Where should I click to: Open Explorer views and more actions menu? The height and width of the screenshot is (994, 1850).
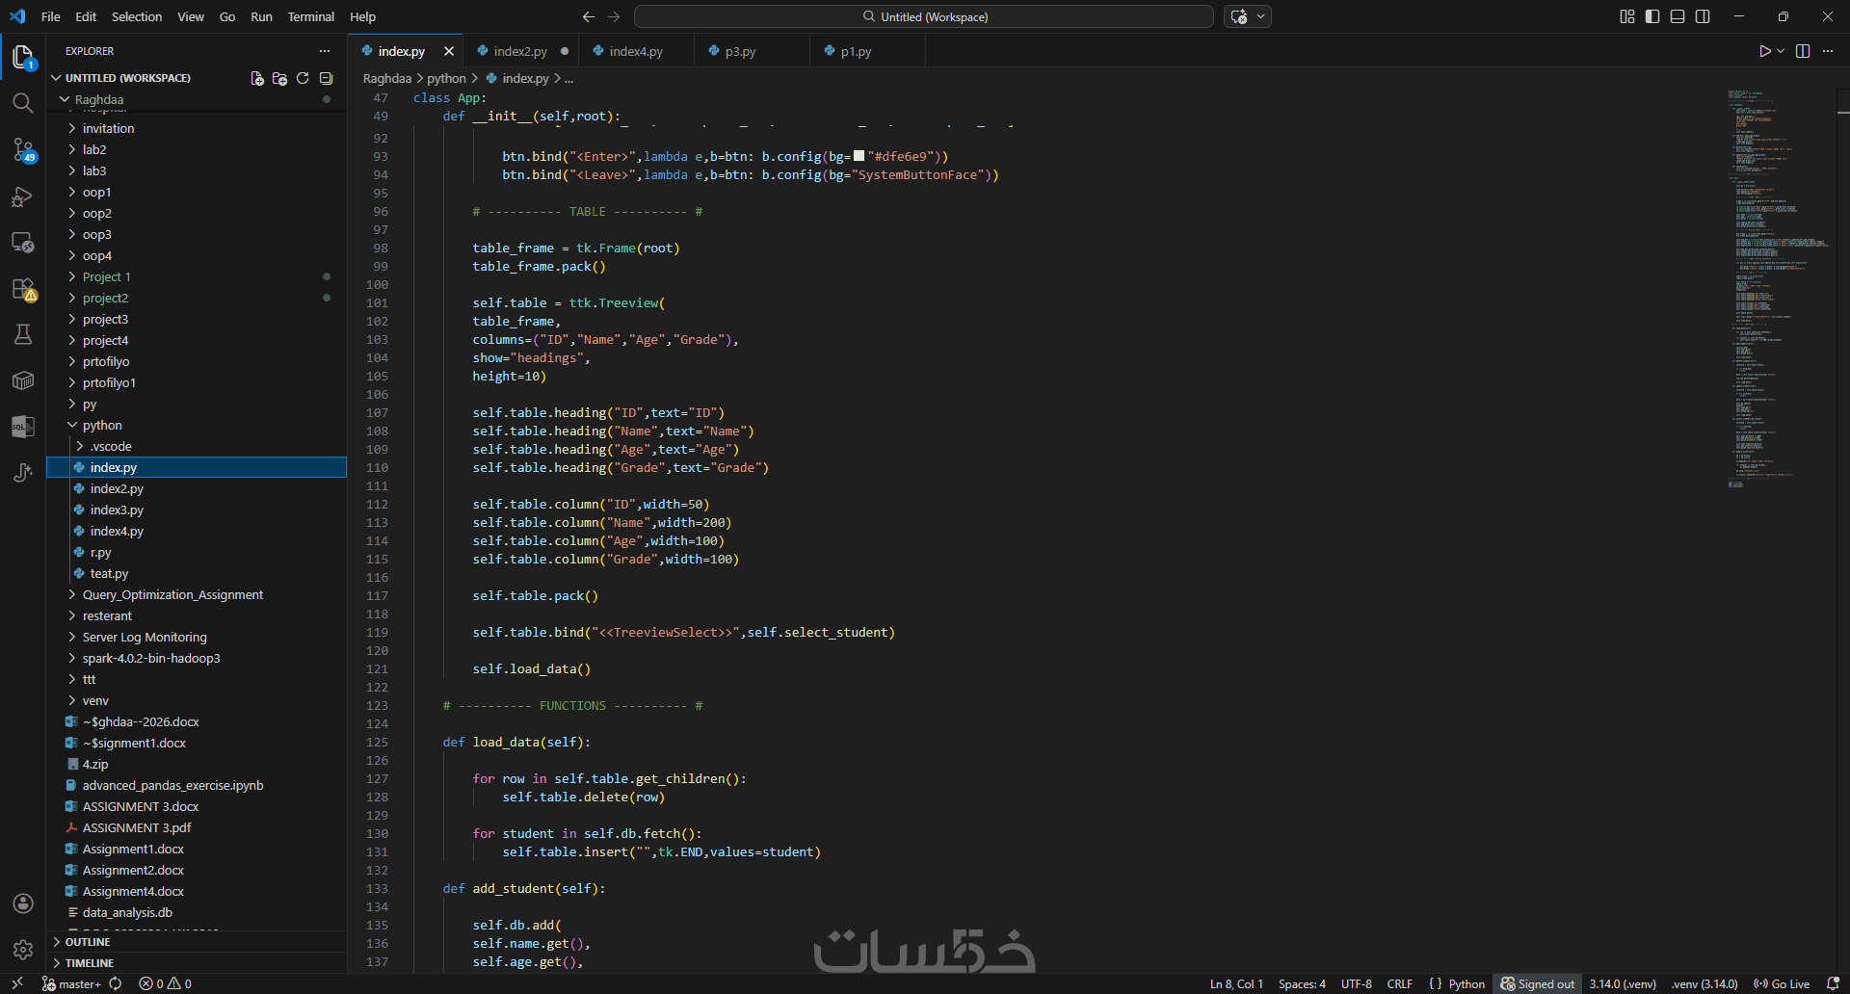point(325,51)
